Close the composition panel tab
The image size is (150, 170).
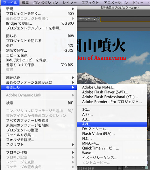pyautogui.click(x=99, y=19)
